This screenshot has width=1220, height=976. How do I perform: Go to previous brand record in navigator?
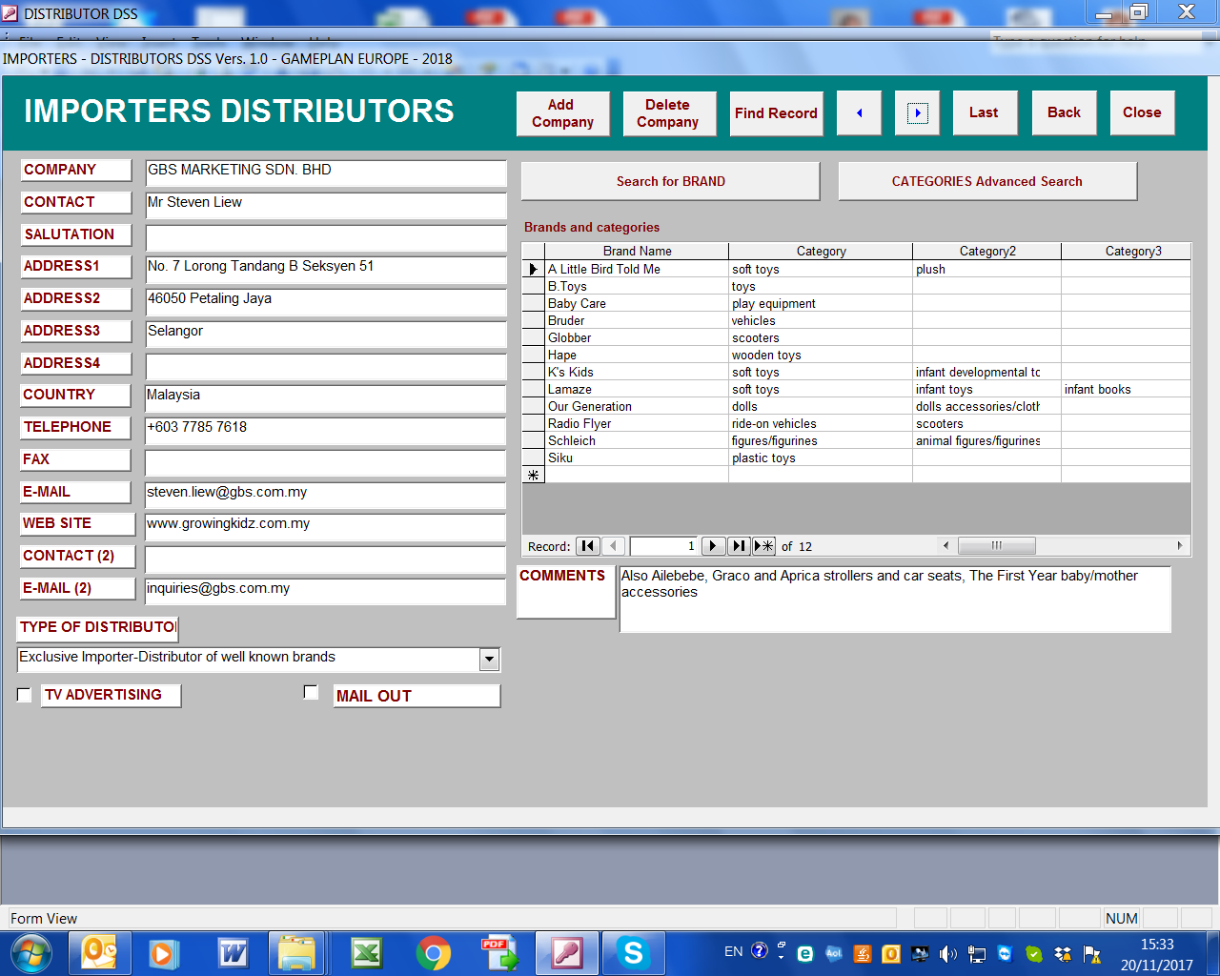(x=613, y=546)
